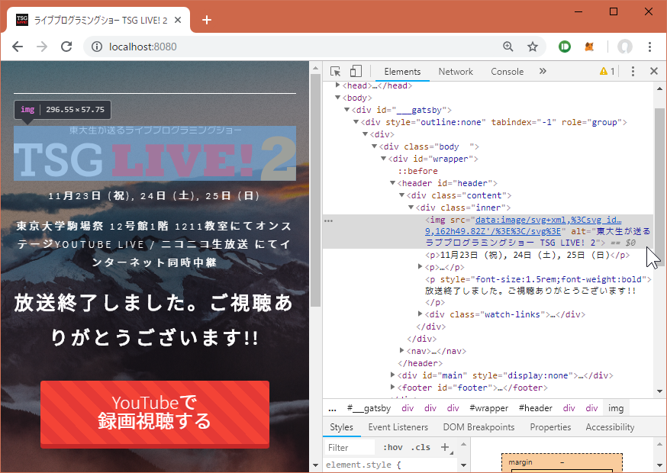667x473 pixels.
Task: Toggle the .cls class editor
Action: pos(420,448)
